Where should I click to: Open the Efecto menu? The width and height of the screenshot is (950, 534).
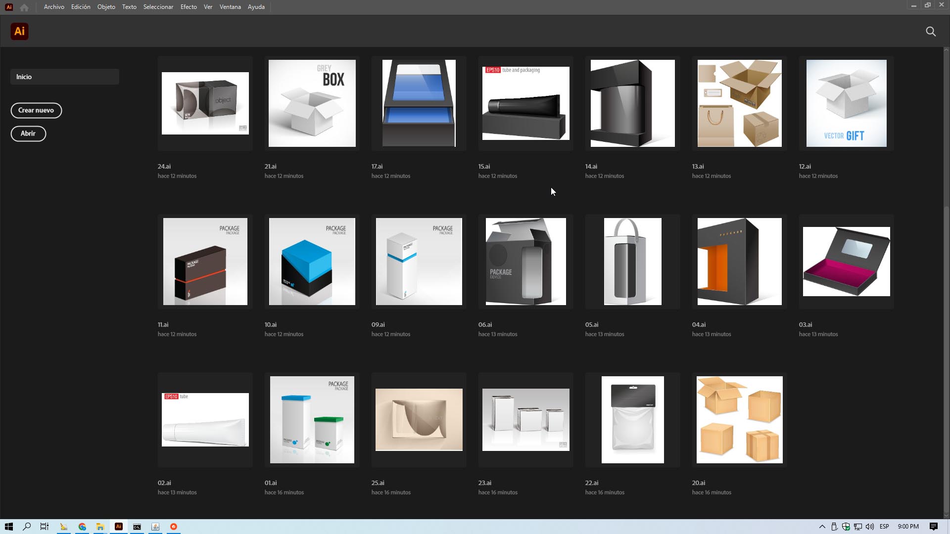(x=189, y=7)
